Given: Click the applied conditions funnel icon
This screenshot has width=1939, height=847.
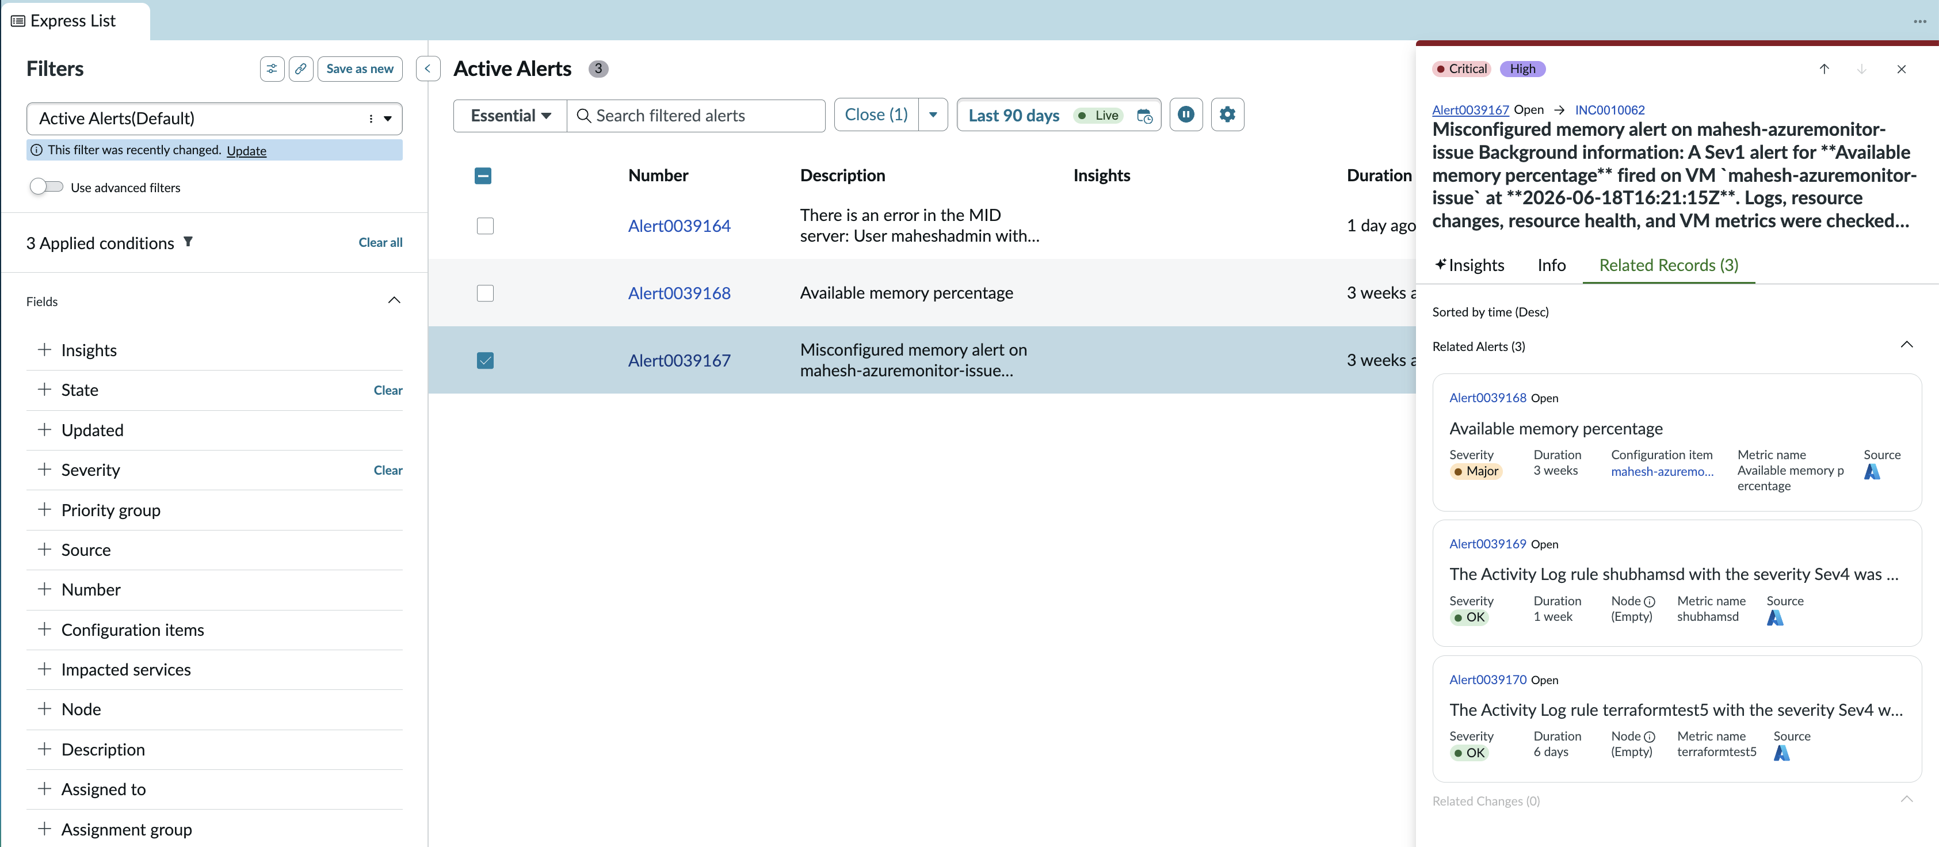Looking at the screenshot, I should coord(188,242).
